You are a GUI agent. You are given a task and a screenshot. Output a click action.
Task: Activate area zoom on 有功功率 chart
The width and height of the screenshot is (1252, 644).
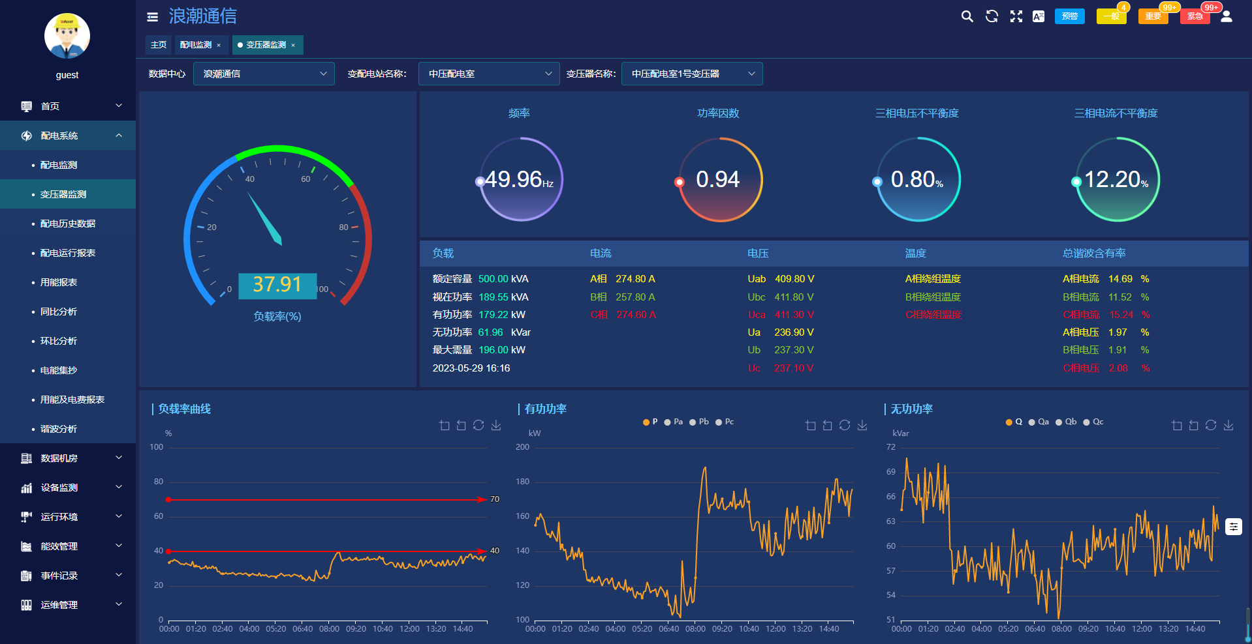click(811, 426)
